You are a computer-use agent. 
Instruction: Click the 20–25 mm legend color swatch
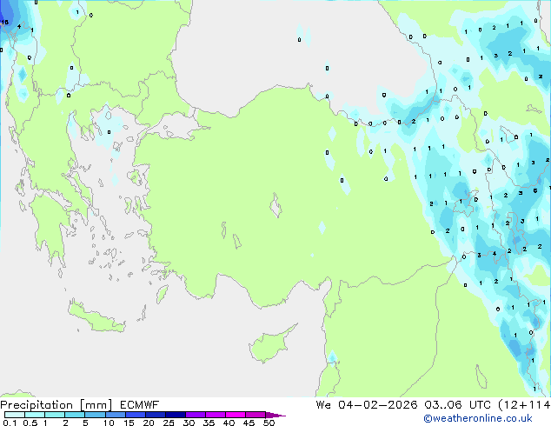pyautogui.click(x=155, y=415)
